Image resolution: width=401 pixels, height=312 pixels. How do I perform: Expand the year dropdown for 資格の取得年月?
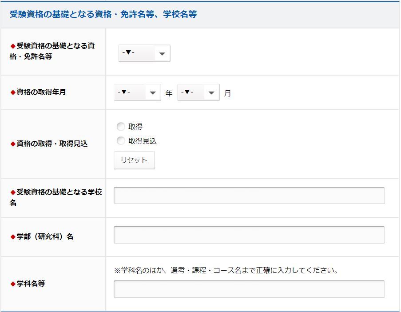pyautogui.click(x=137, y=92)
